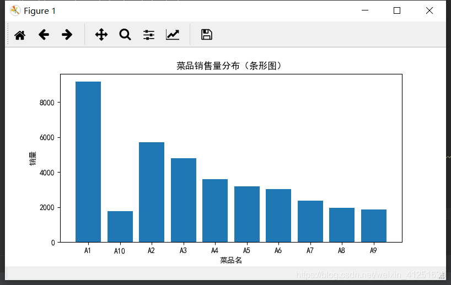Click the A5 x-axis tick label

pos(246,250)
